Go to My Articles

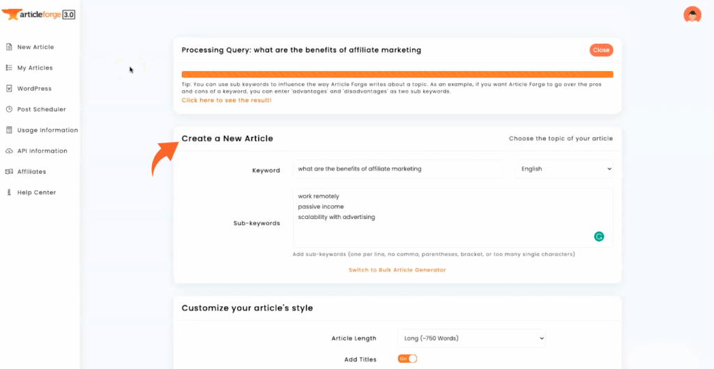(x=35, y=68)
